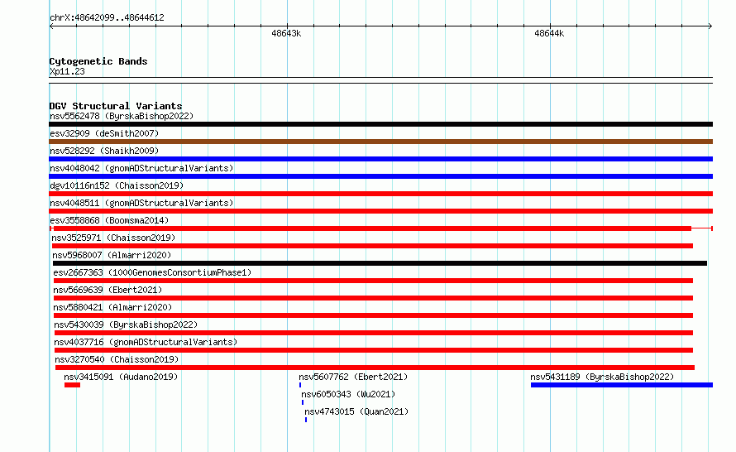Click the nsv5431189 (ByrskaBishop2022) label
This screenshot has height=452, width=736.
(602, 377)
